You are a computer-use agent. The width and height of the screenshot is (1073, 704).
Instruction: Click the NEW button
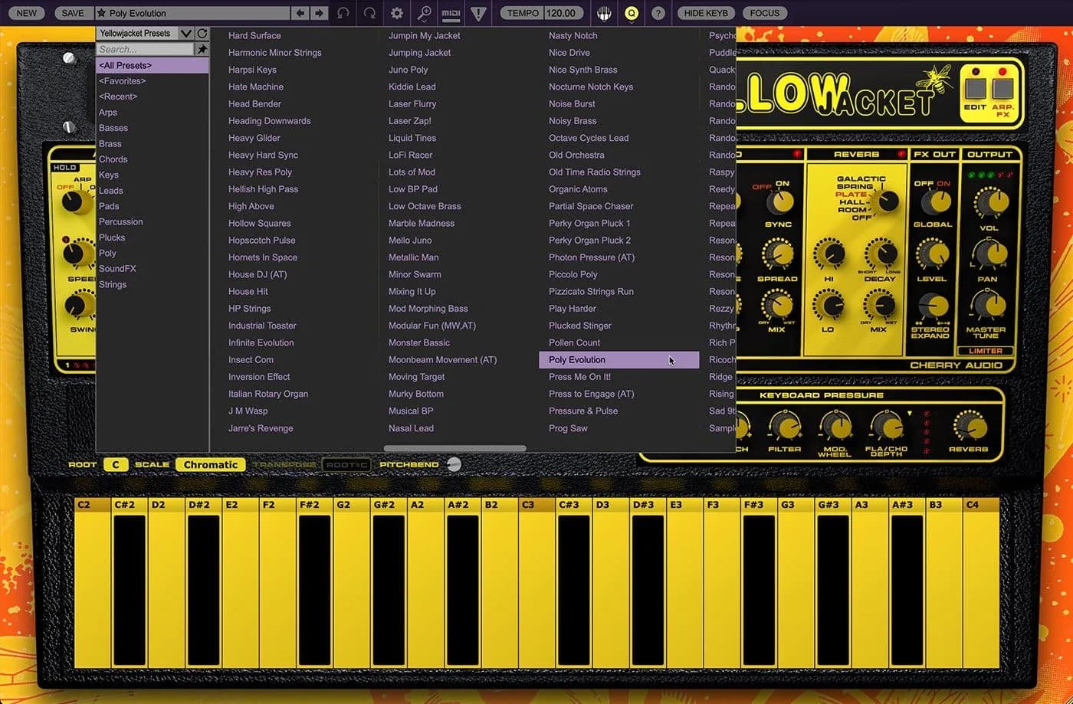tap(25, 13)
